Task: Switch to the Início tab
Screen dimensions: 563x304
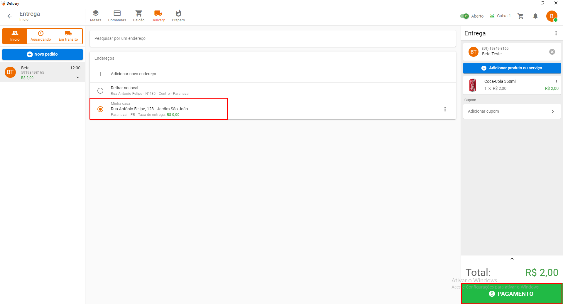Action: 15,36
